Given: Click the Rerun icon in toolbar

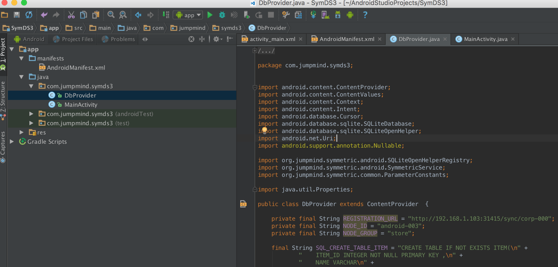Looking at the screenshot, I should [259, 15].
